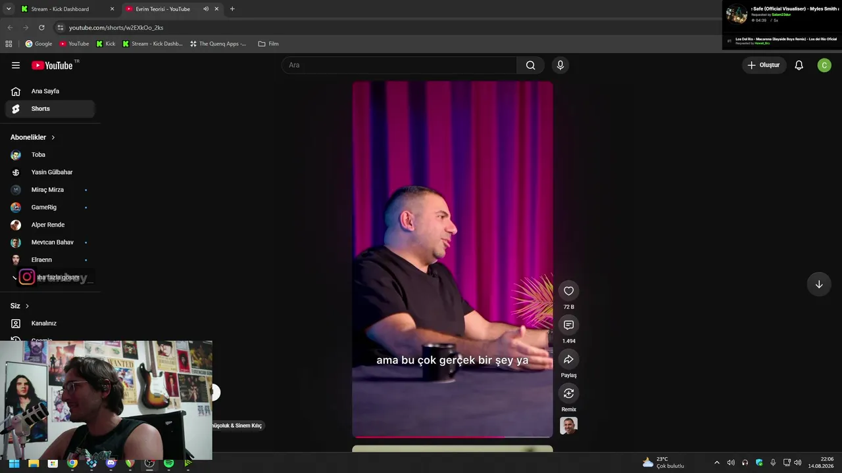Open the Toba subscription channel
This screenshot has height=473, width=842.
[x=50, y=155]
